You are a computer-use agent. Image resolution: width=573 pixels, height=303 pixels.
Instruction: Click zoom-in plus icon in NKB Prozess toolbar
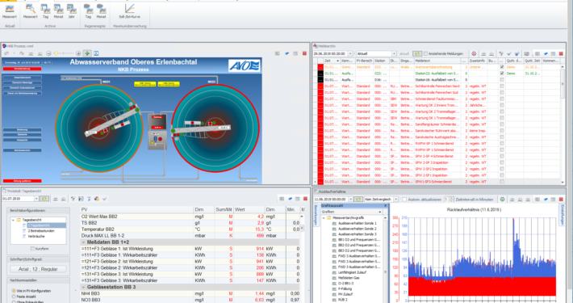coord(78,53)
